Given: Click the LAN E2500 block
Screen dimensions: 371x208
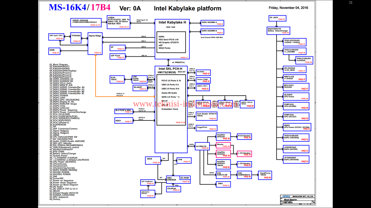Looking at the screenshot, I should (140, 79).
